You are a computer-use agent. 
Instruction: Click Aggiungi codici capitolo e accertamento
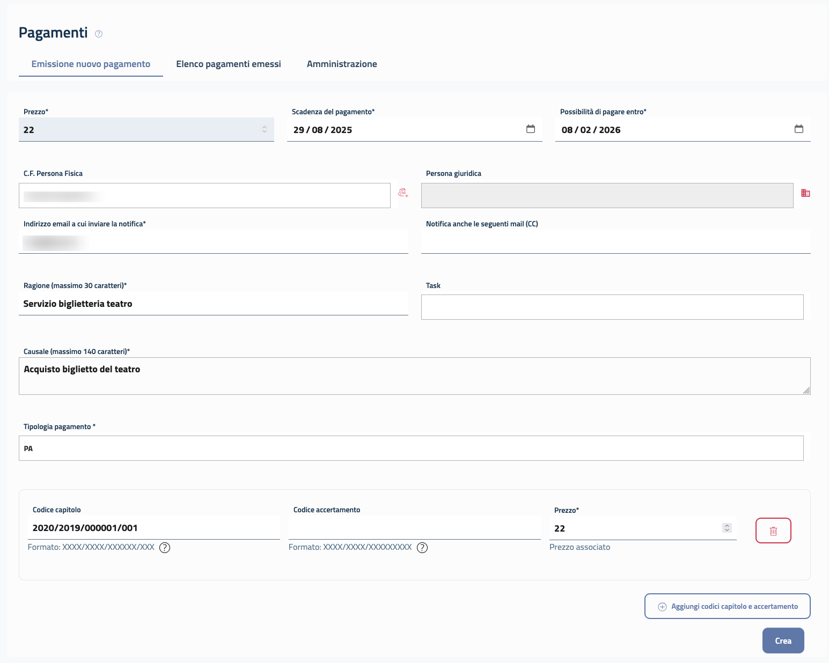point(727,606)
